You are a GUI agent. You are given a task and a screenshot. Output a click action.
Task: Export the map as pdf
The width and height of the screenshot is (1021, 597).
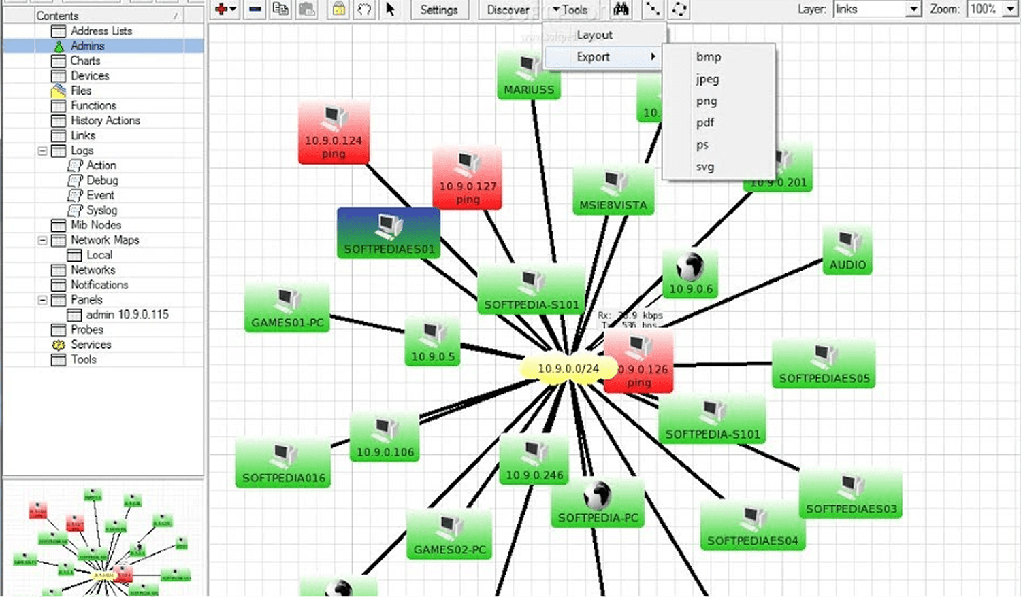point(705,122)
